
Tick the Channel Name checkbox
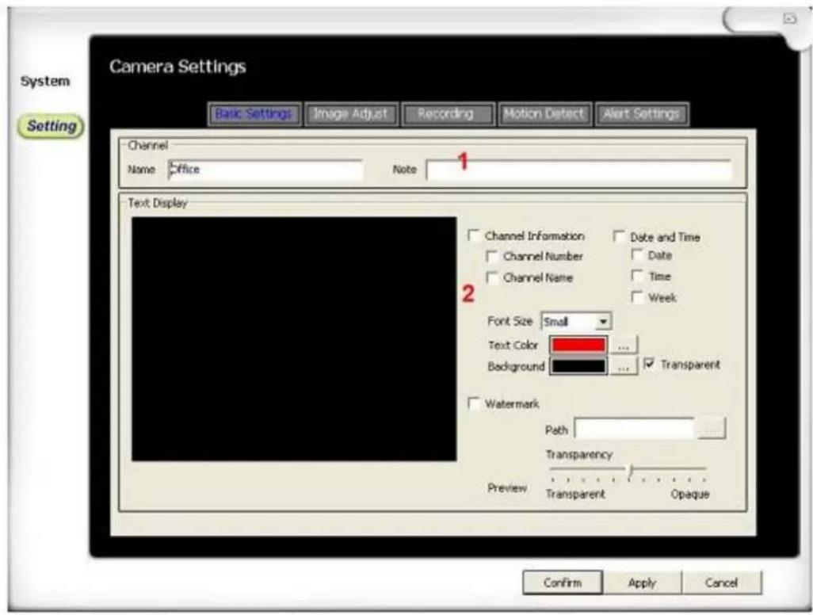coord(492,278)
